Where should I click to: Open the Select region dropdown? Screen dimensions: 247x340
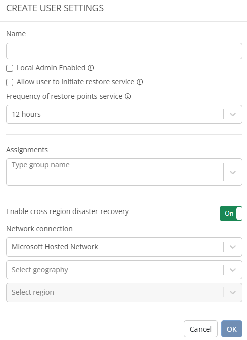124,292
